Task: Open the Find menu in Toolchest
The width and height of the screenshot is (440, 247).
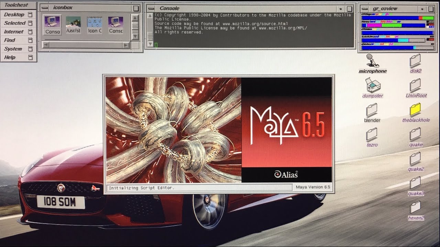Action: point(19,40)
